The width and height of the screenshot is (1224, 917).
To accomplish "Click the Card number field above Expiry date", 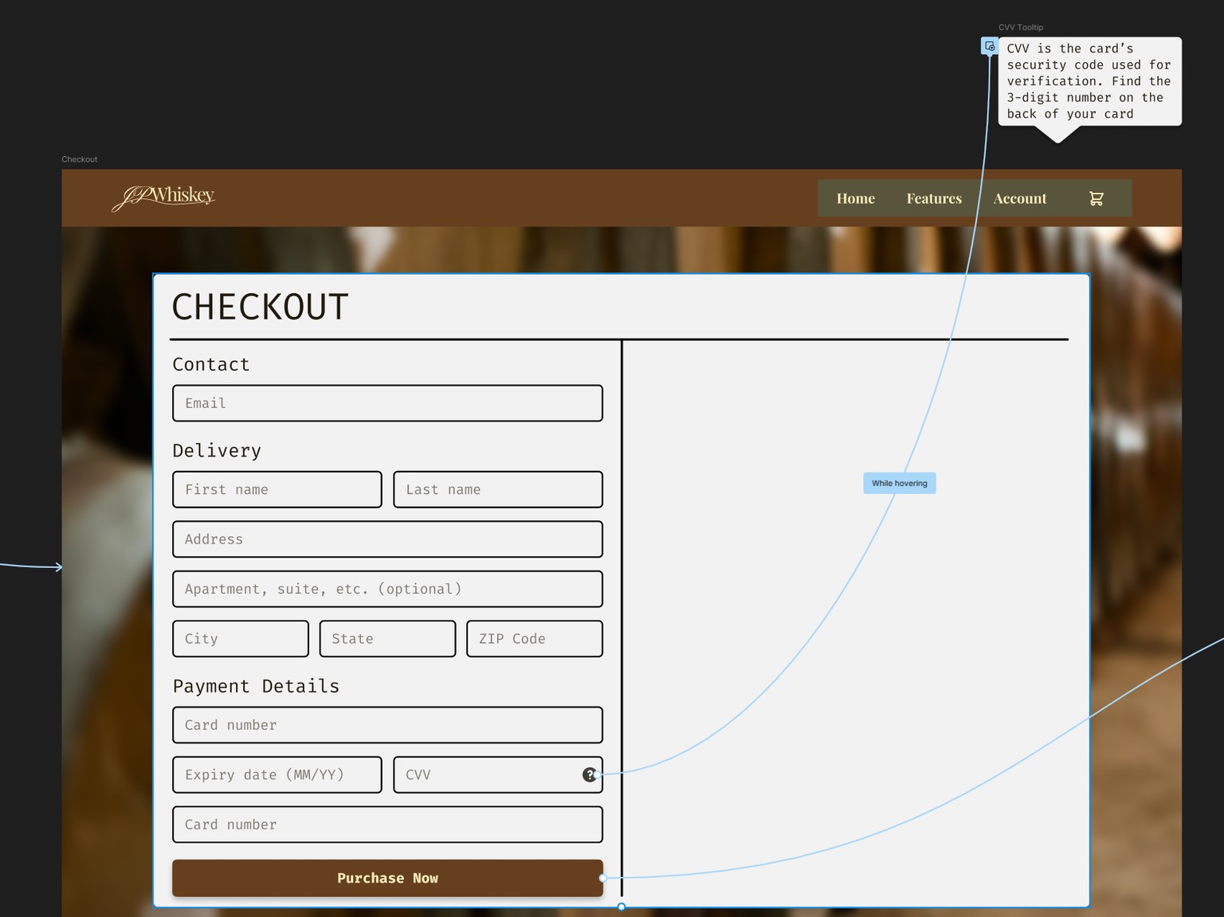I will point(387,725).
